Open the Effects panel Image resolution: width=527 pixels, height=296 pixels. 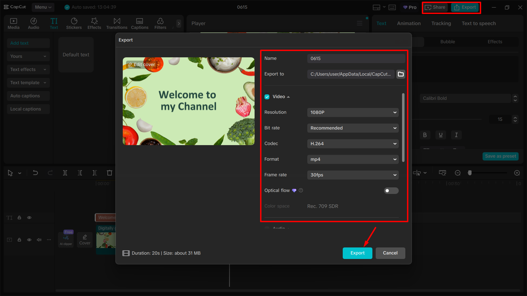(x=94, y=23)
